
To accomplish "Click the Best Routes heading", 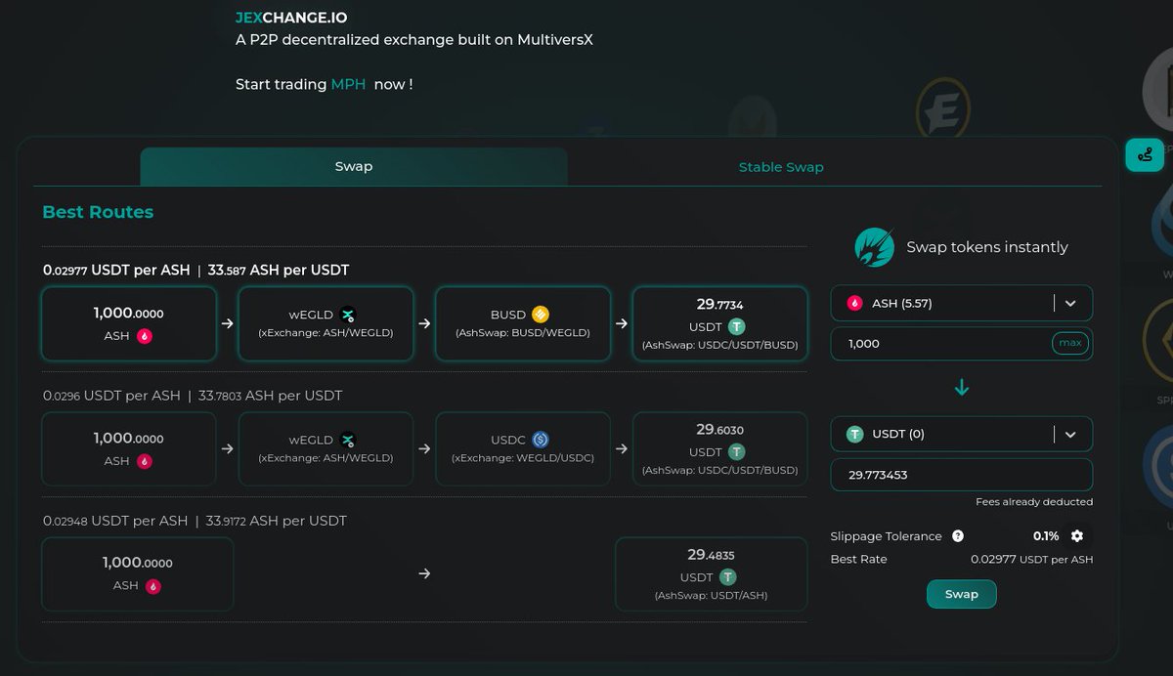I will click(x=98, y=212).
